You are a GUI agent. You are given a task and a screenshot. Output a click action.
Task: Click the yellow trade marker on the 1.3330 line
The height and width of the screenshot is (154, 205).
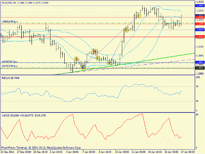pos(139,16)
